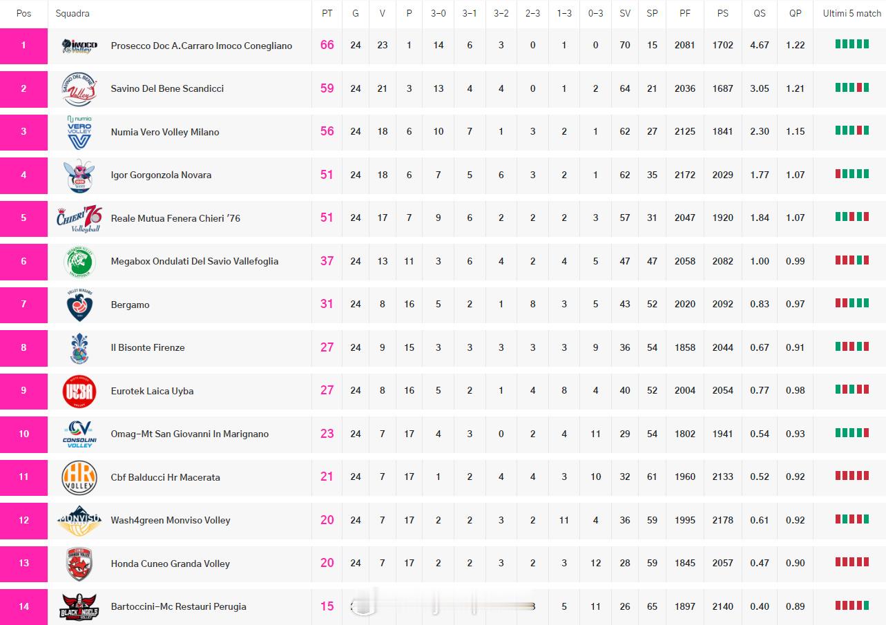This screenshot has width=886, height=625.
Task: Click the Igor Gorgonzola Novara bee logo
Action: click(79, 175)
